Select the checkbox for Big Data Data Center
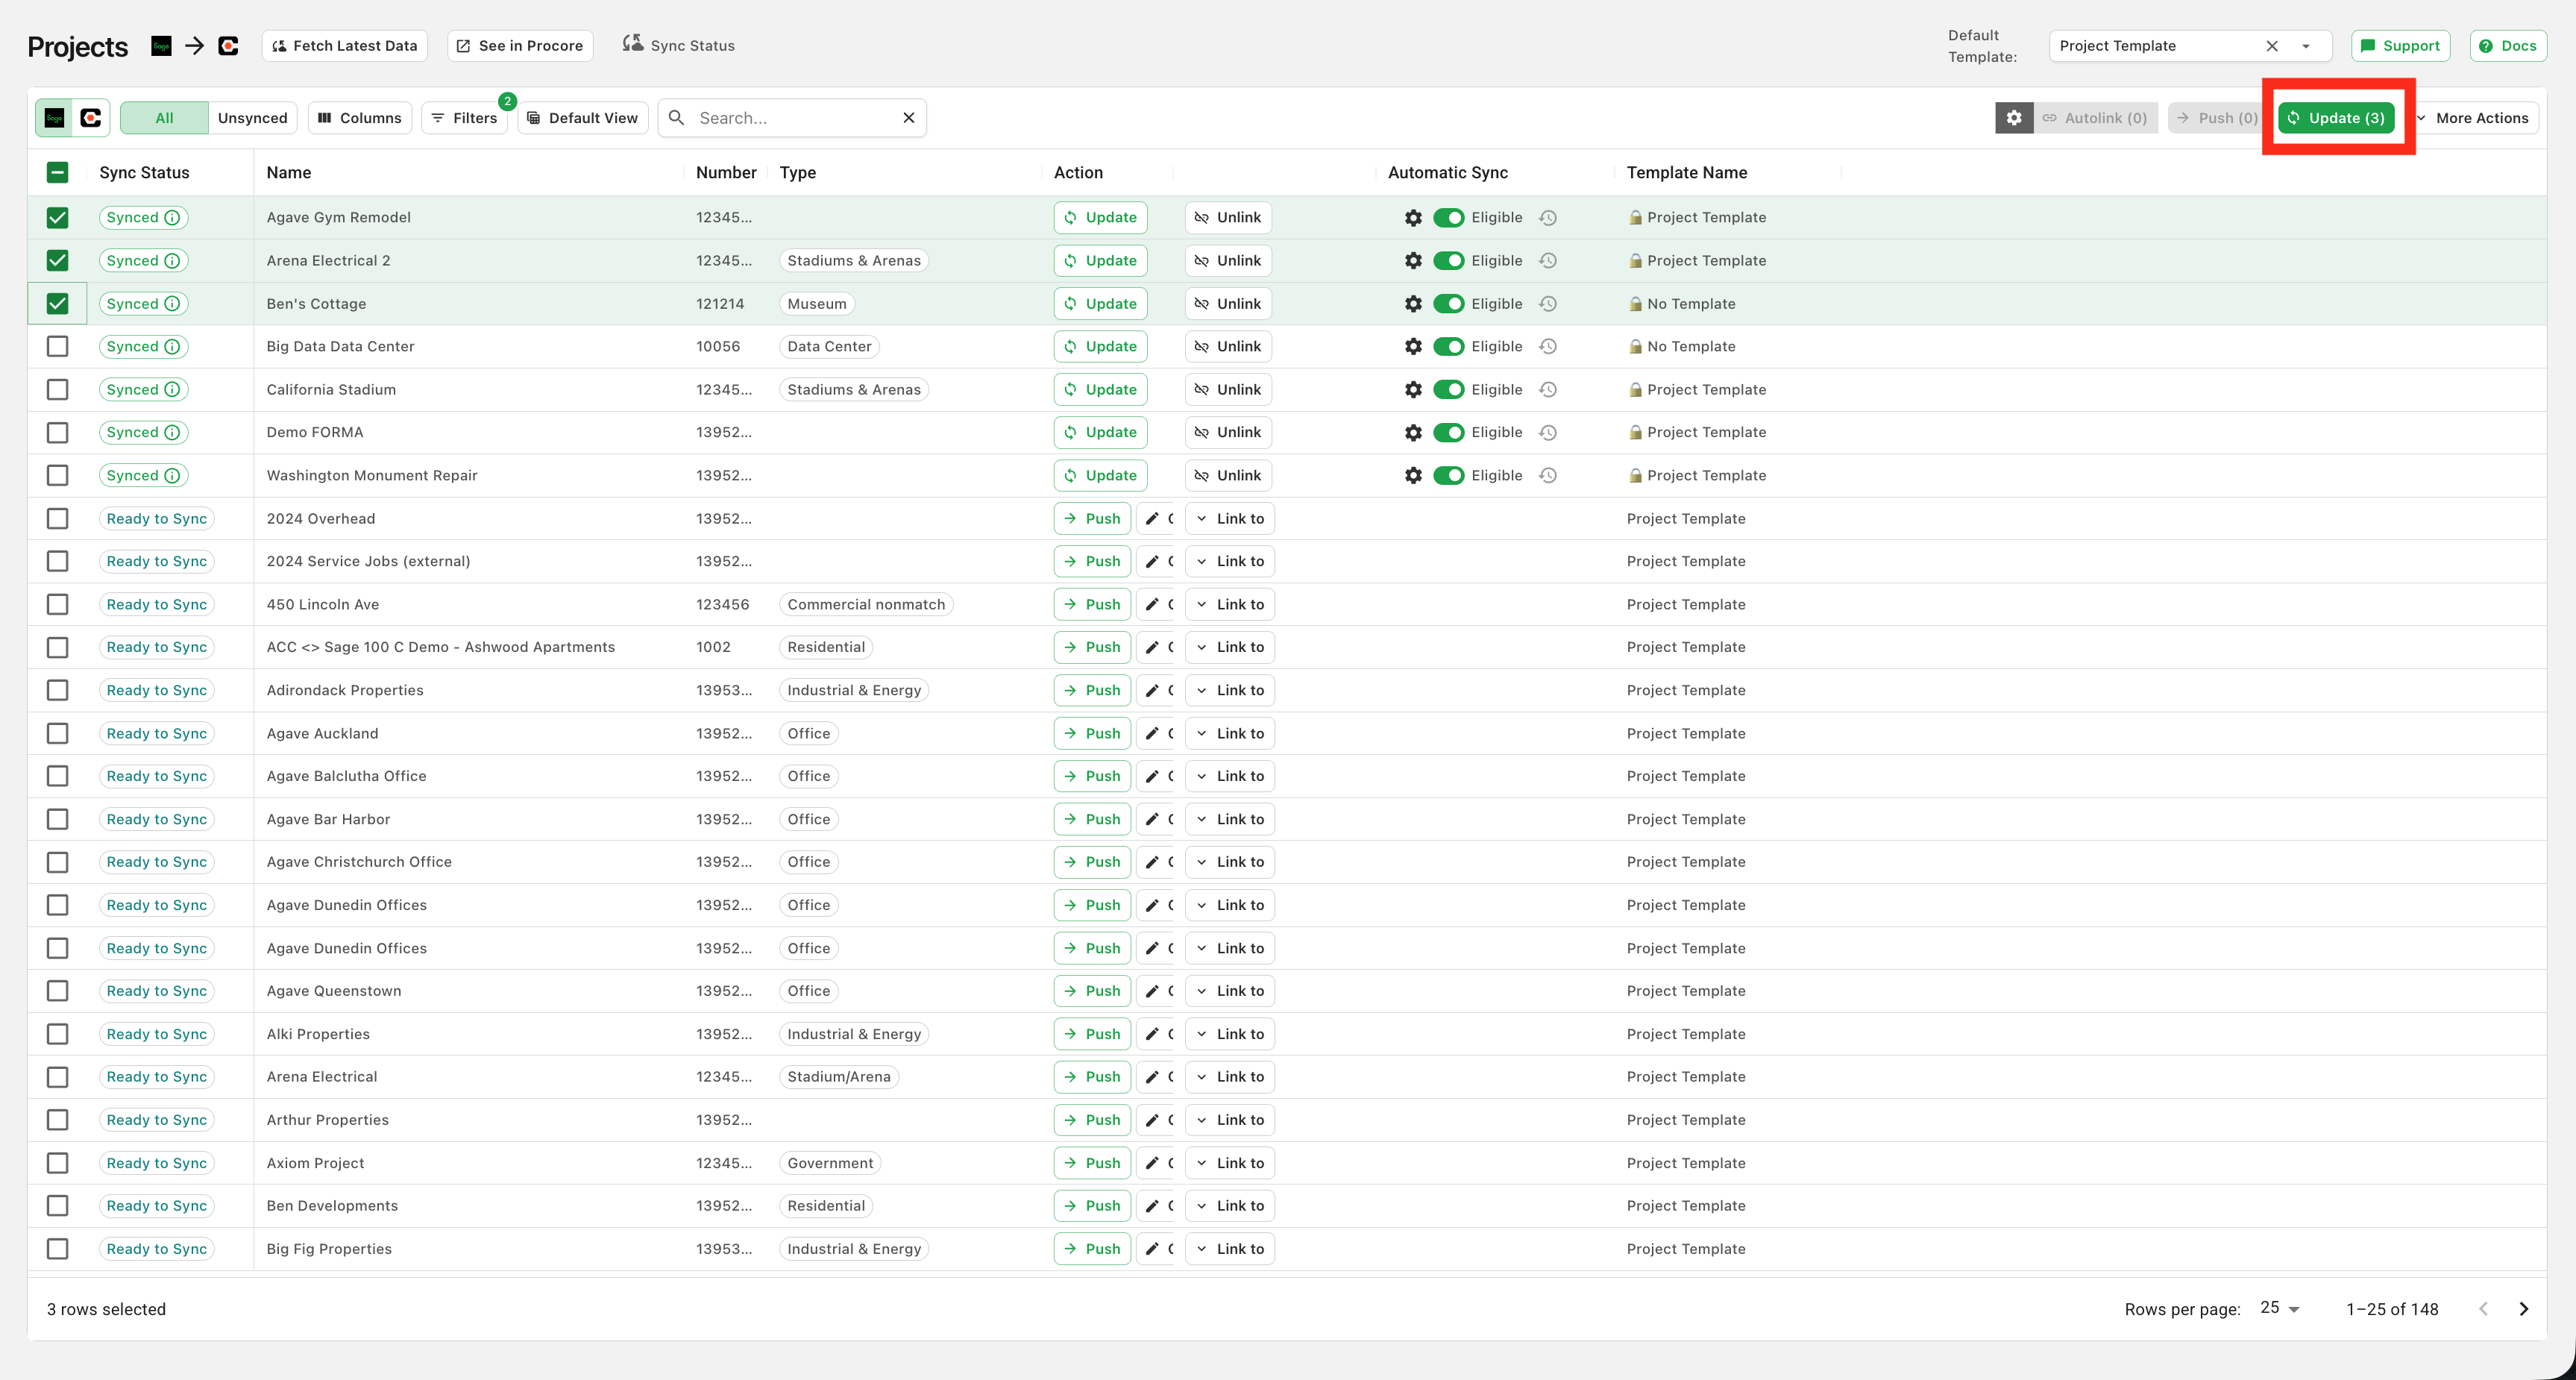The image size is (2576, 1380). tap(58, 347)
